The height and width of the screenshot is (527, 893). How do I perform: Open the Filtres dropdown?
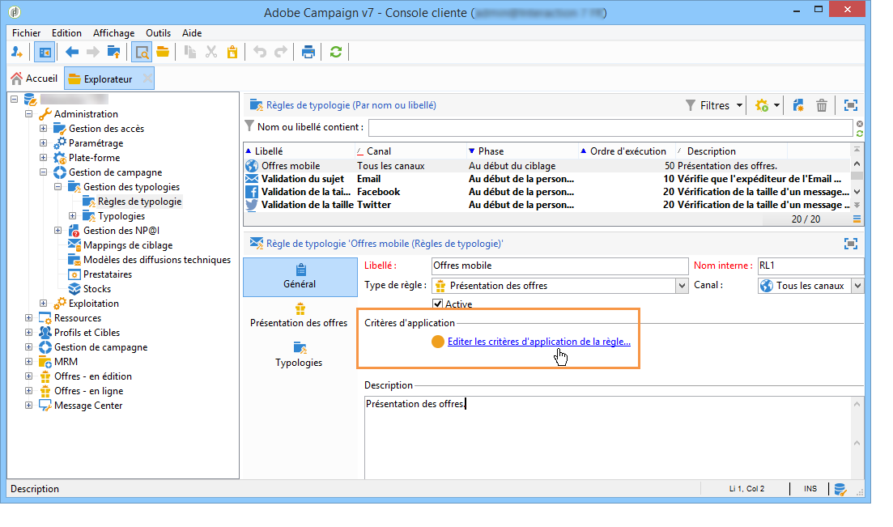point(714,105)
